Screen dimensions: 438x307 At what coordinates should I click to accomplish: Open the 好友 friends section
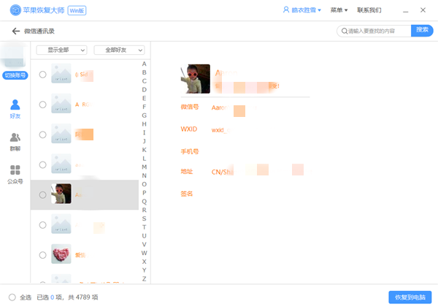pyautogui.click(x=15, y=109)
